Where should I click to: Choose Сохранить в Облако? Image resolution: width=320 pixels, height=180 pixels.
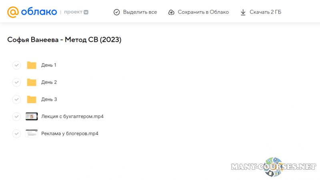pos(204,12)
